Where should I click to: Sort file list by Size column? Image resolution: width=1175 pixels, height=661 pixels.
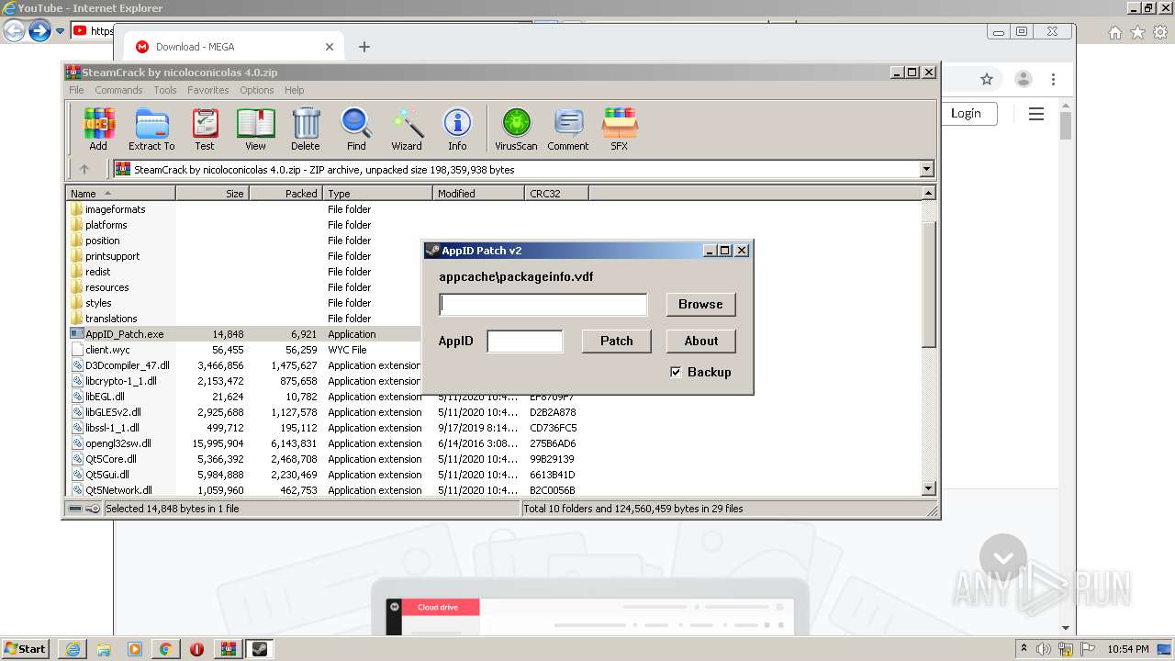(212, 194)
